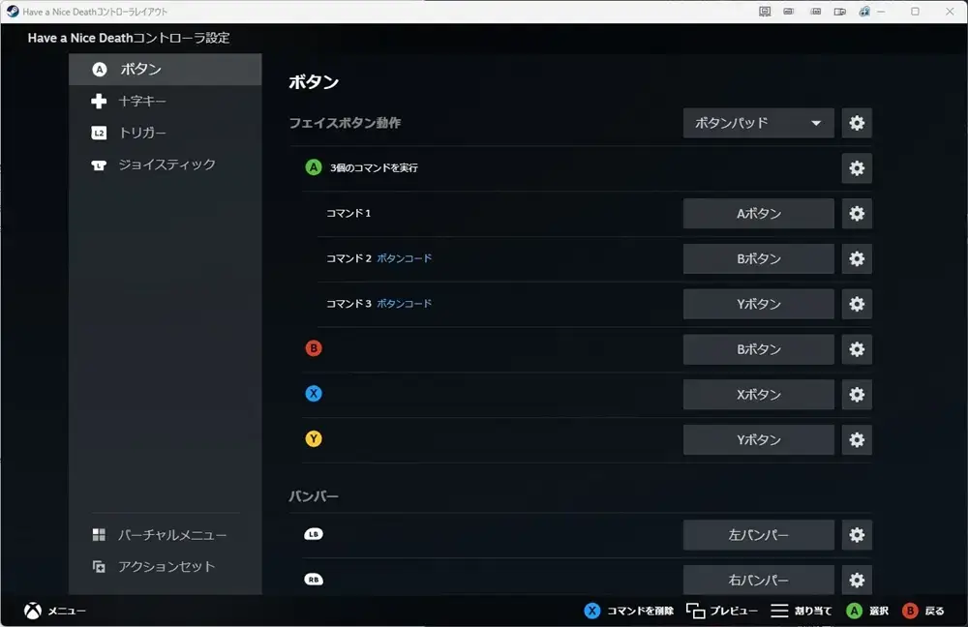Click the バンパー section heading

pyautogui.click(x=314, y=496)
